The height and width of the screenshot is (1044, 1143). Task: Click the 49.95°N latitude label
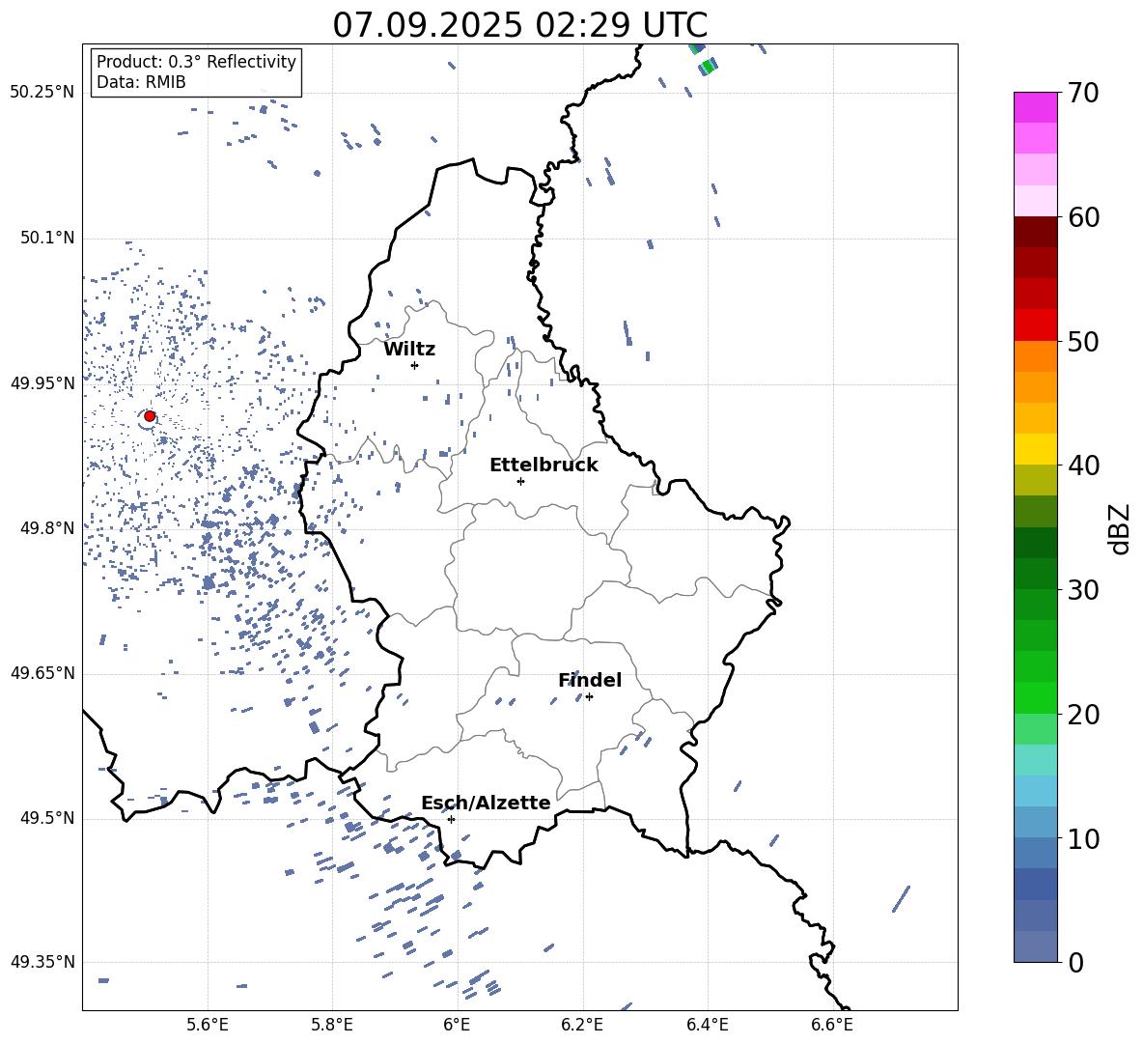tap(42, 383)
